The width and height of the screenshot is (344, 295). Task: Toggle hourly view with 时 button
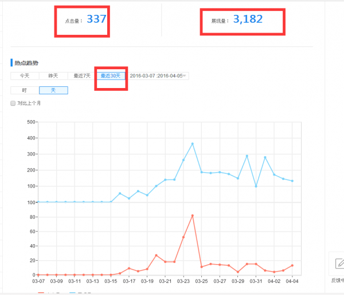(25, 90)
